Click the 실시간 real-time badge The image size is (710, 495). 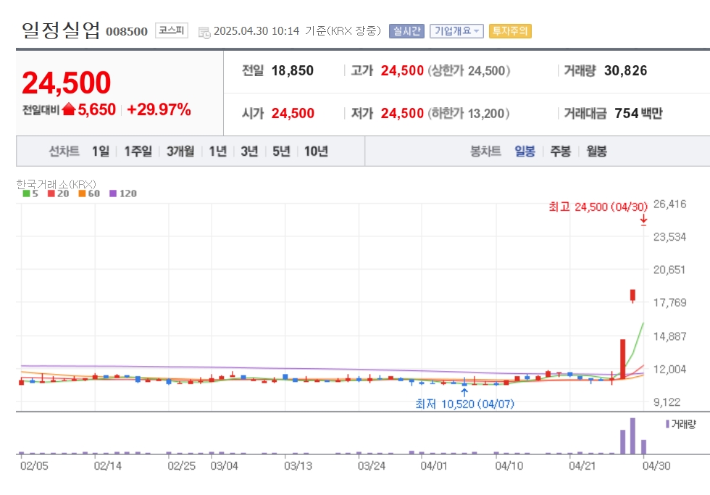[406, 30]
